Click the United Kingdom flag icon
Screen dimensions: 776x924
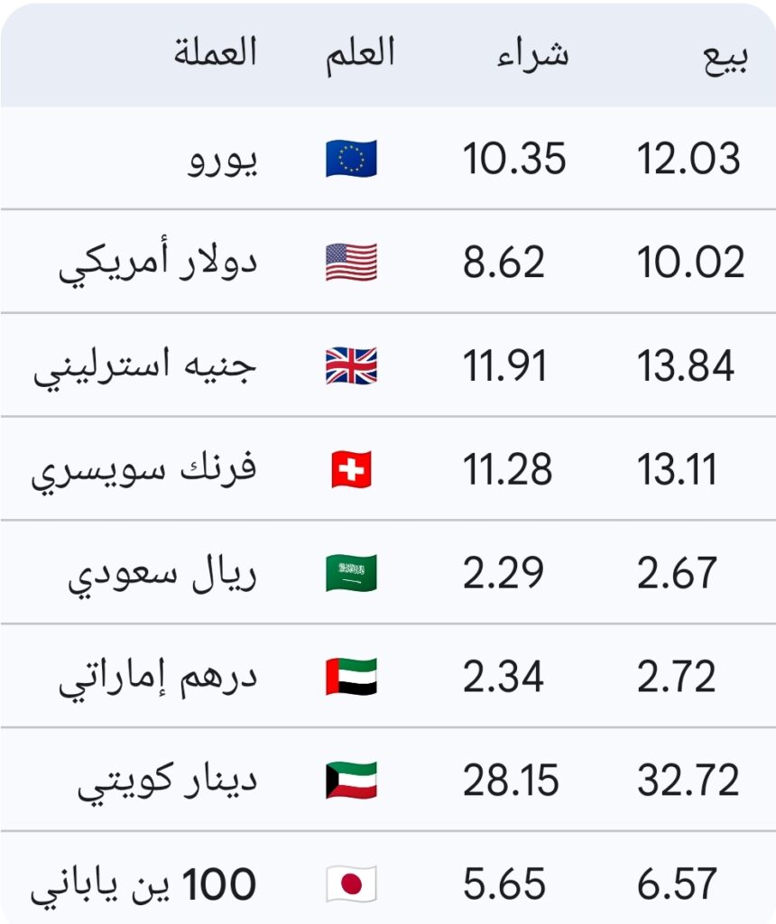[351, 366]
